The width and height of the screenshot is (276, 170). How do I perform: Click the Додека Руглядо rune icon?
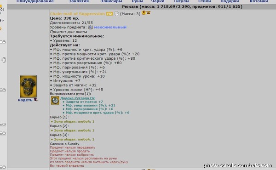point(55,100)
